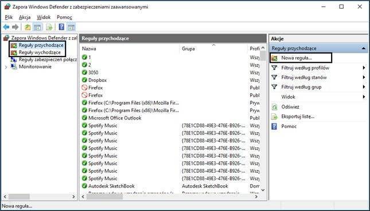Viewport: 370px width, 211px height.
Task: Open the Plik menu
Action: [9, 17]
